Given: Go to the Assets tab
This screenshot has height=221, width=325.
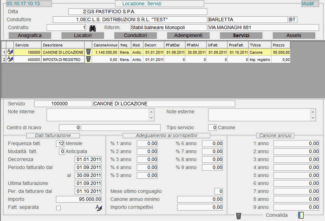Looking at the screenshot, I should (294, 35).
